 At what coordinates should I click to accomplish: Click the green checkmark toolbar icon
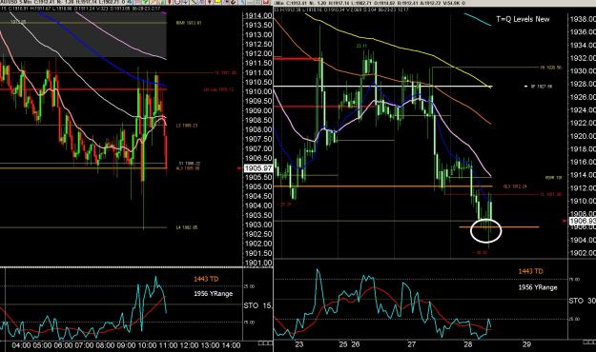click(145, 2)
